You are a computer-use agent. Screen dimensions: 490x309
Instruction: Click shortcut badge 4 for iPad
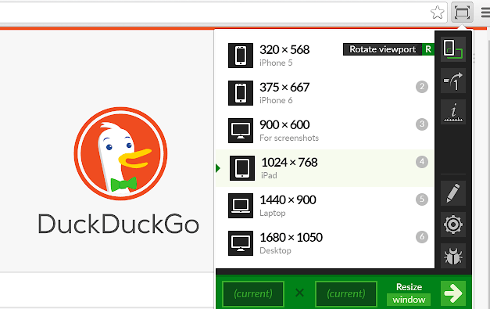pyautogui.click(x=422, y=162)
